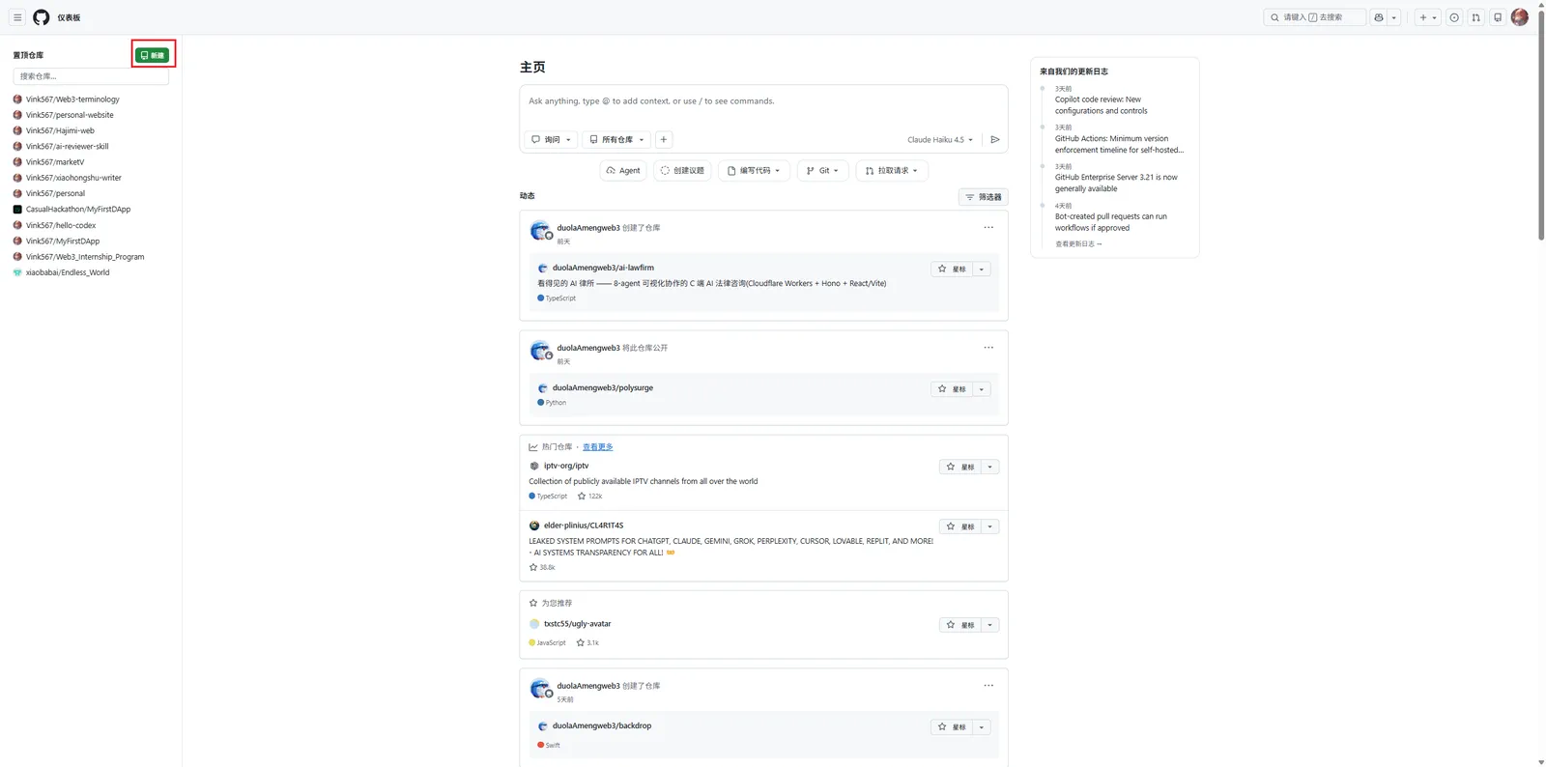Click duolaAmengweb3 avatar on ai-lawfirm card
The height and width of the screenshot is (767, 1546).
click(x=540, y=230)
